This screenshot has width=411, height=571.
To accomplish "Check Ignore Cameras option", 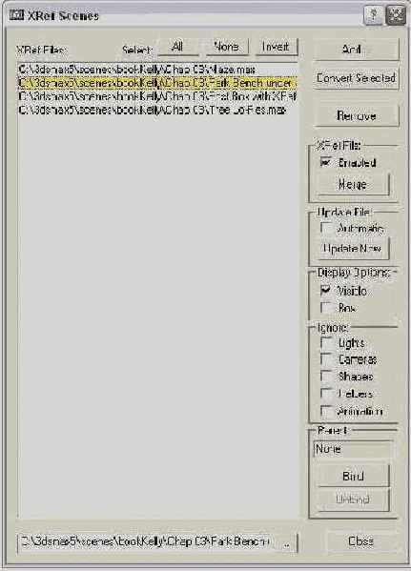I will tap(326, 359).
